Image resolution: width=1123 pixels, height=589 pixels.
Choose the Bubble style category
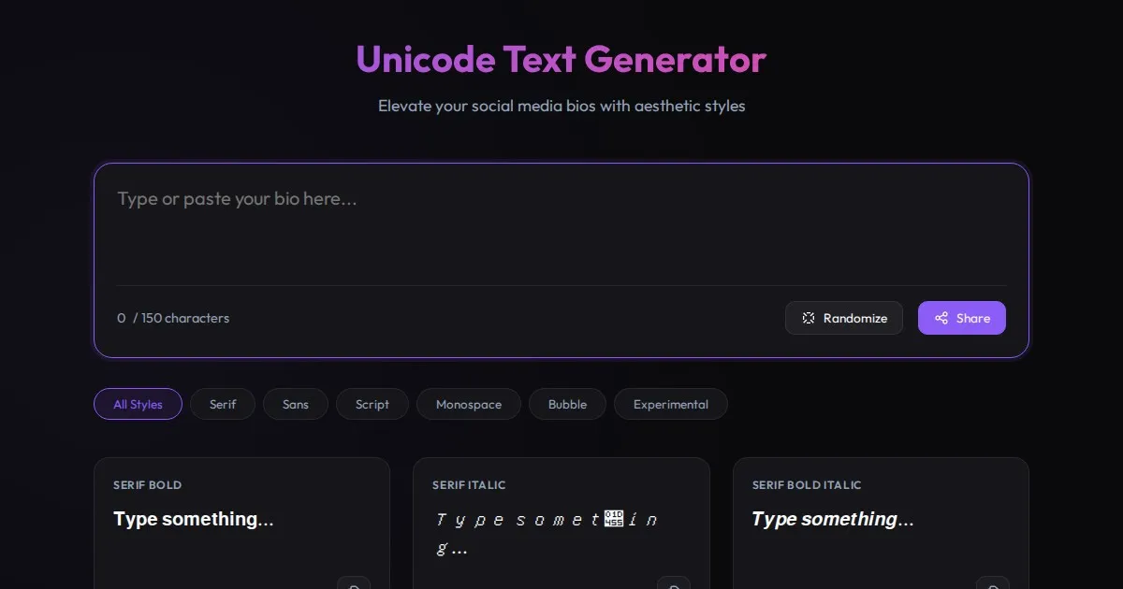coord(567,404)
